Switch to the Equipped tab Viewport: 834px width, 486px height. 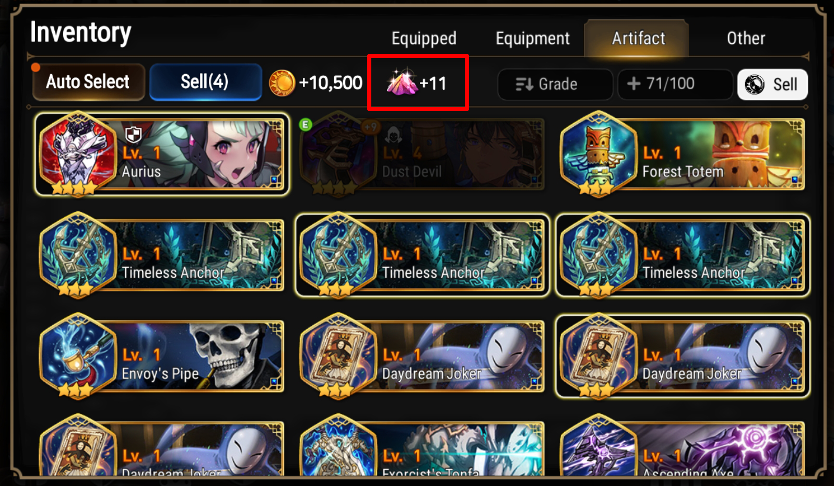click(424, 38)
